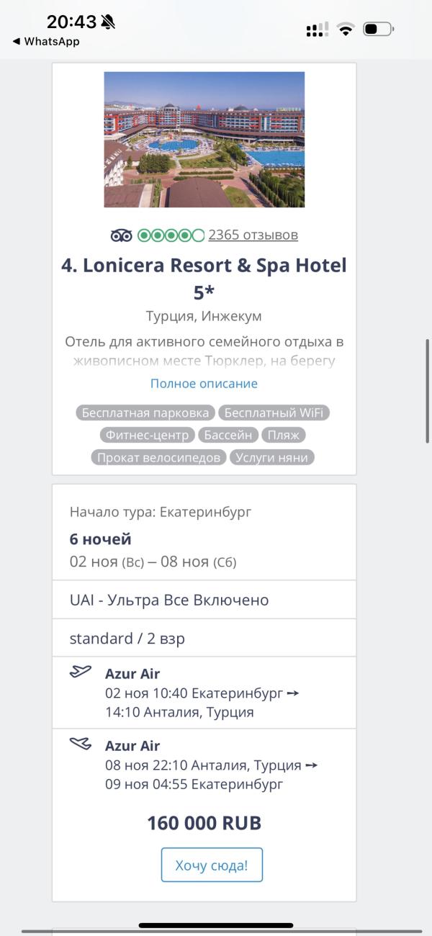This screenshot has height=936, width=432.
Task: Tap the cellular signal bars icon
Action: [x=317, y=30]
